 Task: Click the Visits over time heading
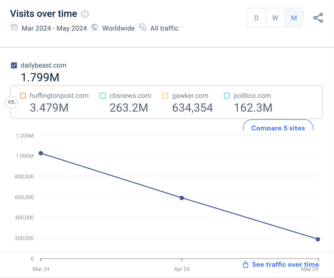click(x=44, y=14)
